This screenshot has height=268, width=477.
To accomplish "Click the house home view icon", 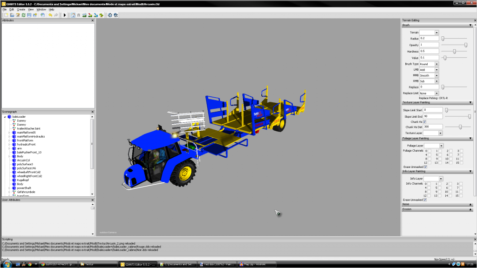I will pyautogui.click(x=73, y=15).
